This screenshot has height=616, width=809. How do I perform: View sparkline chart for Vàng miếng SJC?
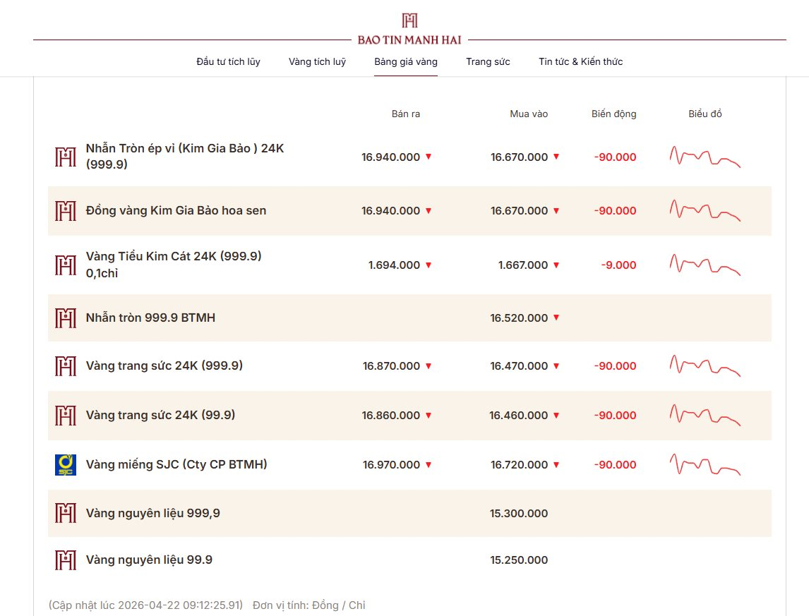(x=705, y=465)
